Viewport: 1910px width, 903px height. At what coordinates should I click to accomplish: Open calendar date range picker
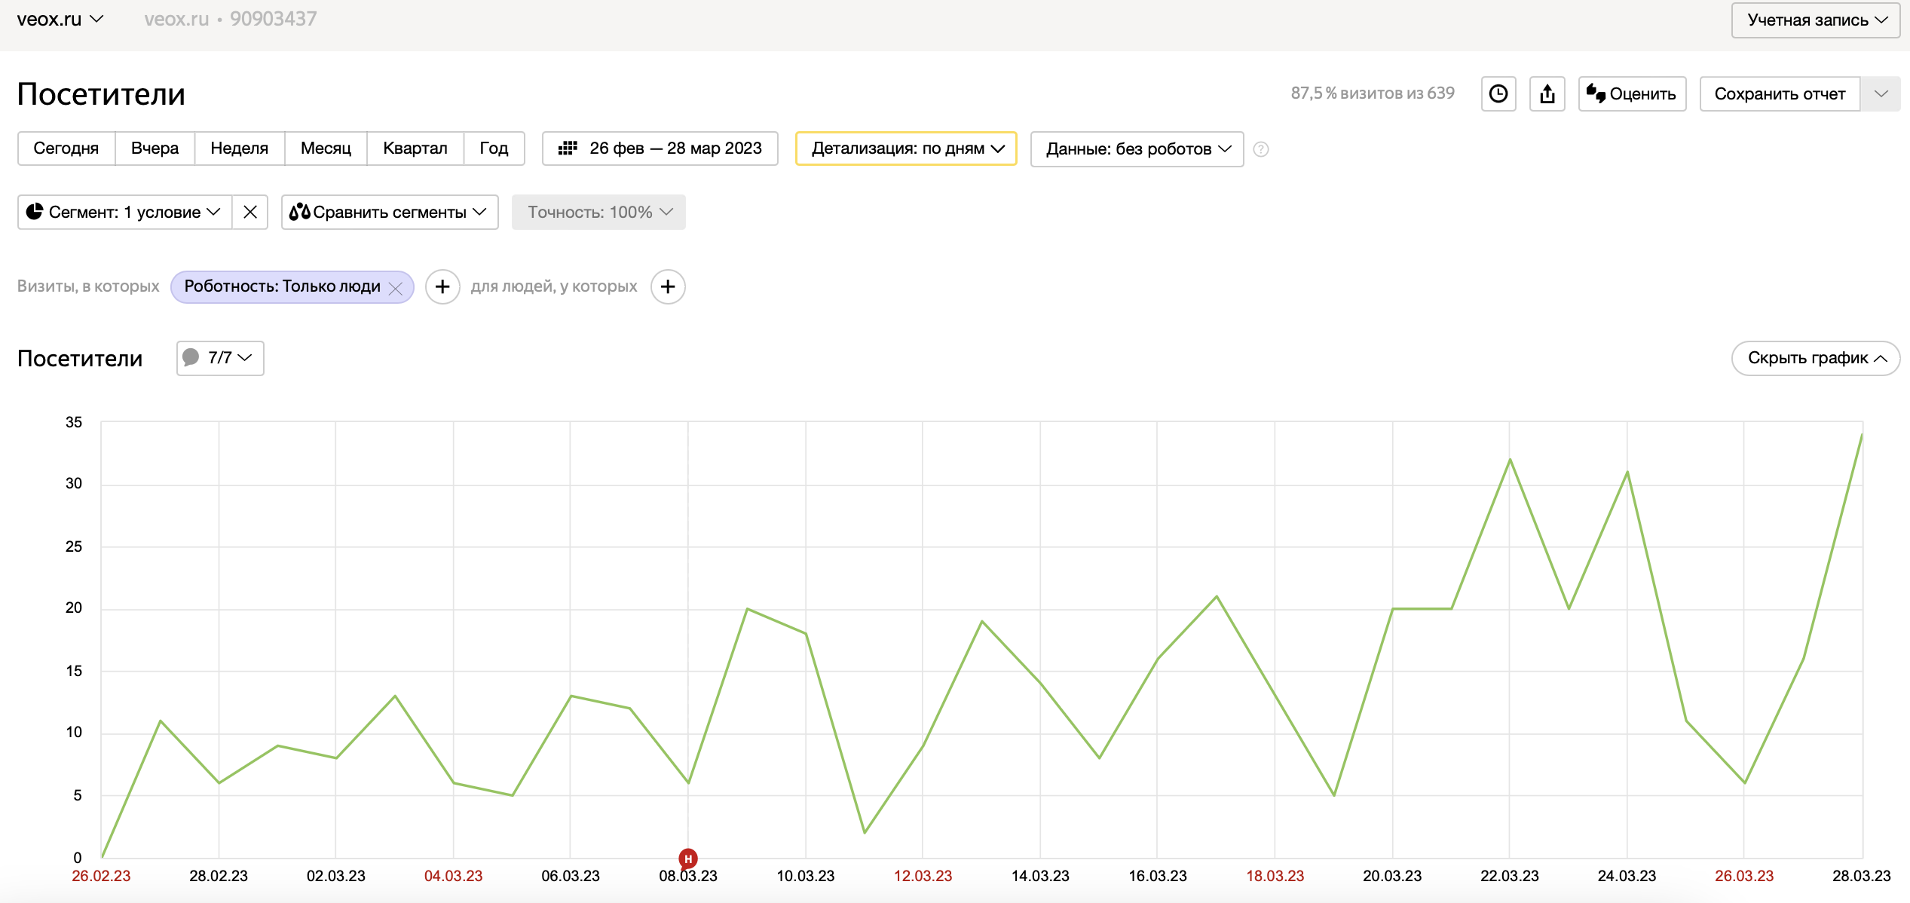click(660, 148)
